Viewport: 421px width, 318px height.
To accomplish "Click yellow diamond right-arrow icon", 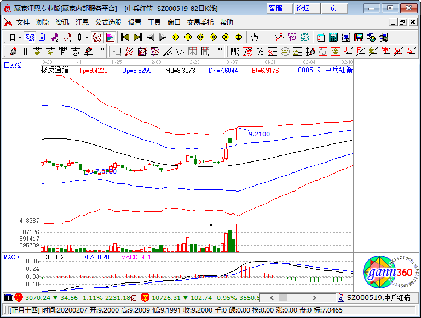I will coord(188,37).
